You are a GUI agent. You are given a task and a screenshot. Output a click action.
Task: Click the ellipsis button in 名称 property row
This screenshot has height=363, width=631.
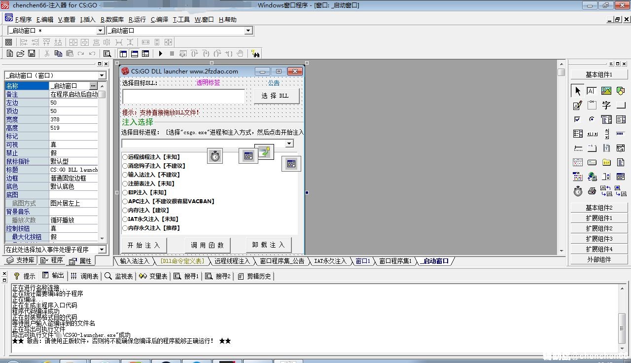94,86
